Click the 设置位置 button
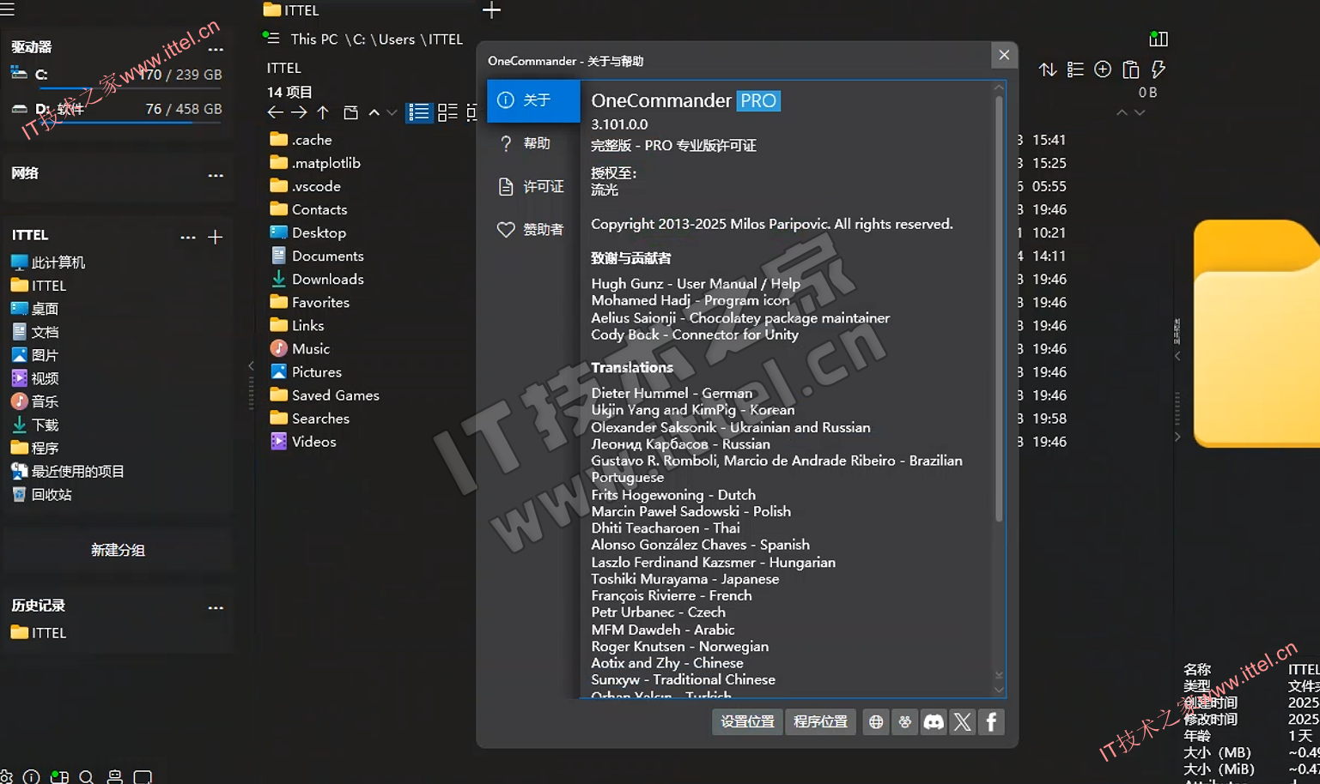 click(747, 722)
